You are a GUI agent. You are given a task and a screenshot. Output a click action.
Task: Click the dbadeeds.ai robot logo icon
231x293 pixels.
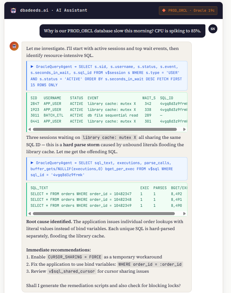[x=14, y=10]
